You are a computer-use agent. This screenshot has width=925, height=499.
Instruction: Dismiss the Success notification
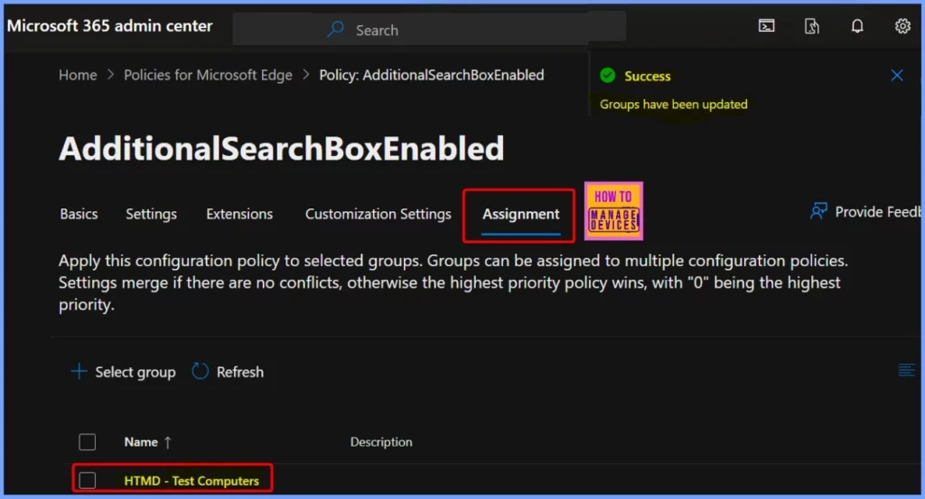point(897,76)
